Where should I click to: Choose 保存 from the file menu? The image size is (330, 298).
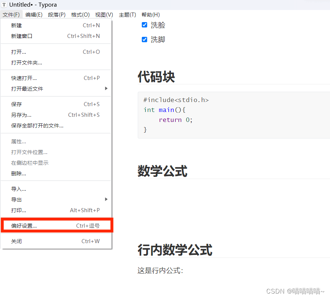pyautogui.click(x=56, y=104)
